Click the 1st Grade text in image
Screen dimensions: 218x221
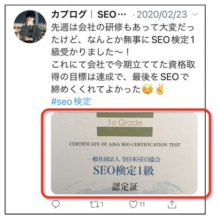tap(125, 122)
